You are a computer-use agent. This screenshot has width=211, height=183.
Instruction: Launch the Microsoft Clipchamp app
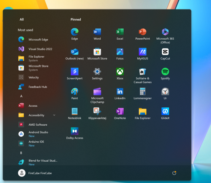(97, 95)
